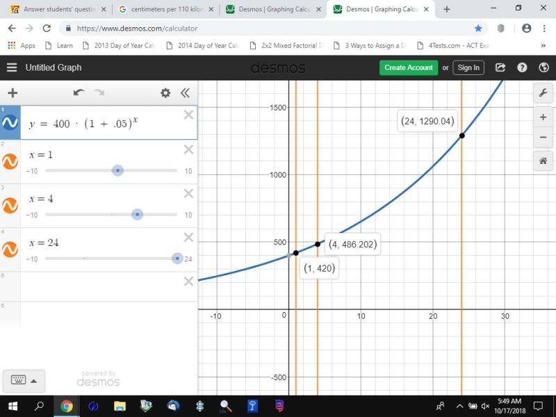Open a new browser tab
This screenshot has width=556, height=417.
(x=447, y=9)
